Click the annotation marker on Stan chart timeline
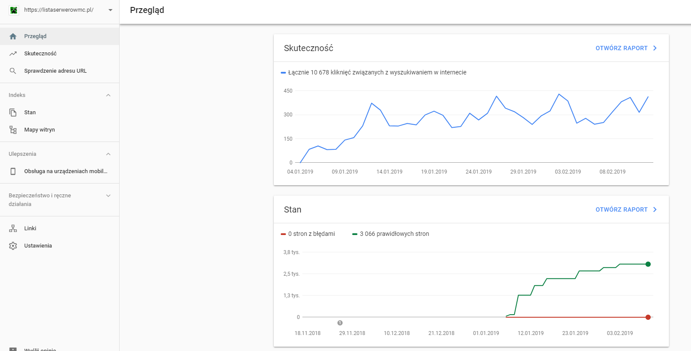The height and width of the screenshot is (351, 691). (x=340, y=323)
